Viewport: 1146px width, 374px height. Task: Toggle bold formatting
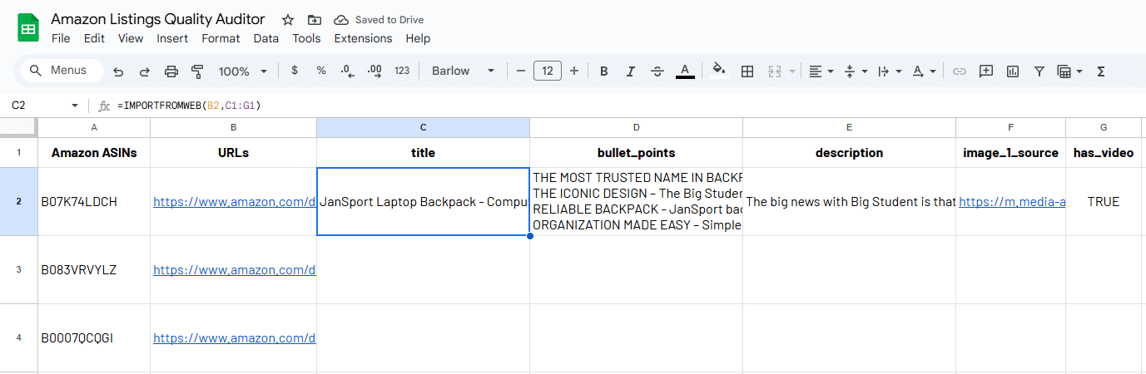click(604, 71)
